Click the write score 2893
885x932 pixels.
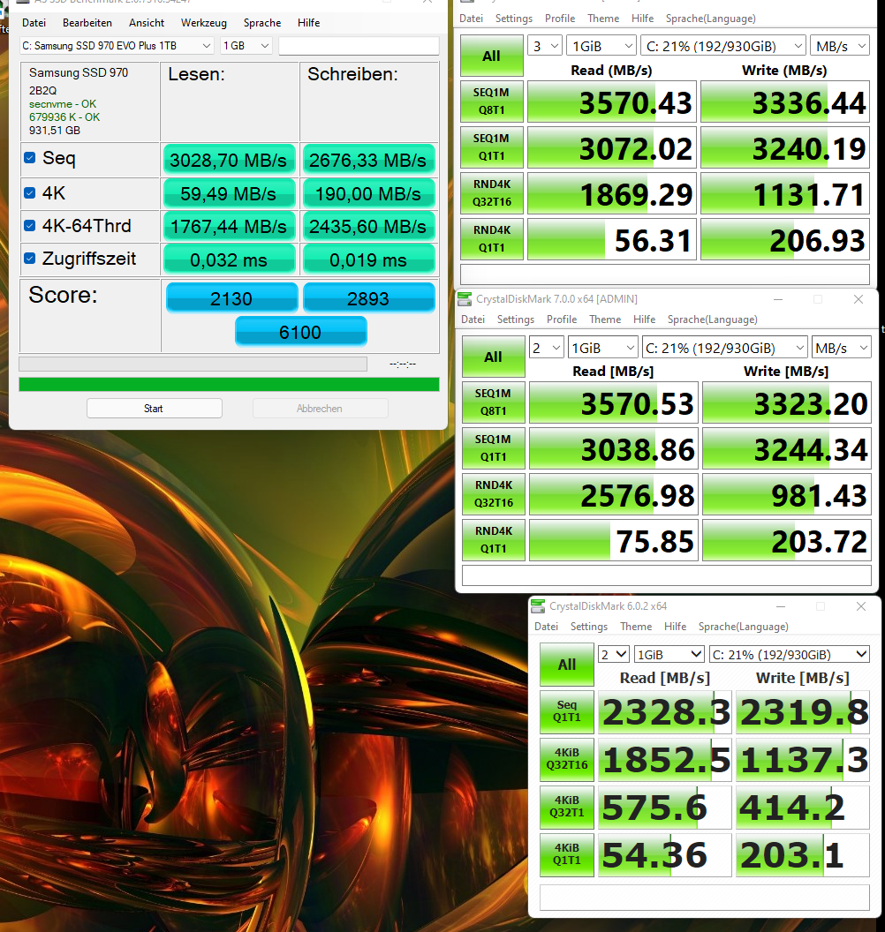click(x=368, y=297)
